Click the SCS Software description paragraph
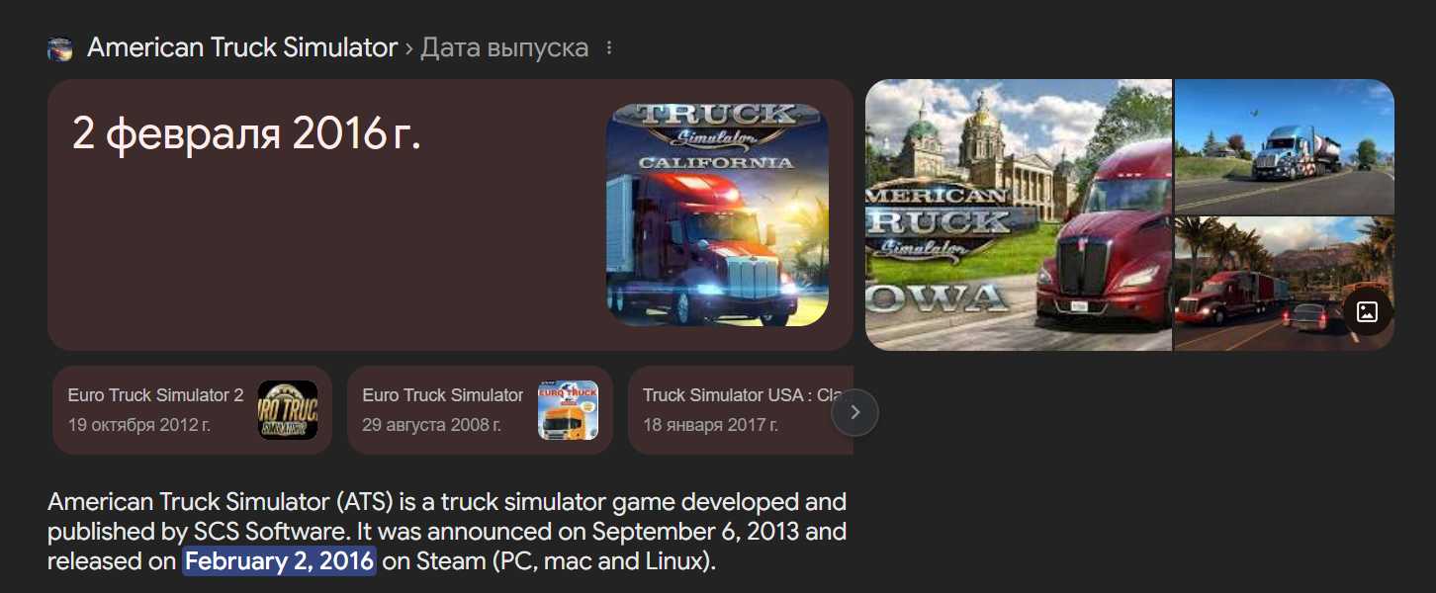The image size is (1436, 593). [447, 532]
